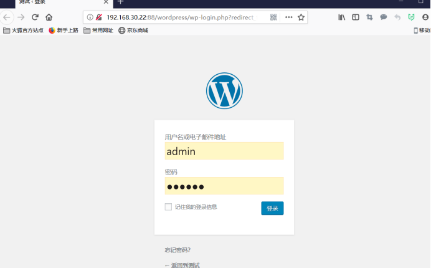
Task: Click the blue 登录 button
Action: (272, 208)
